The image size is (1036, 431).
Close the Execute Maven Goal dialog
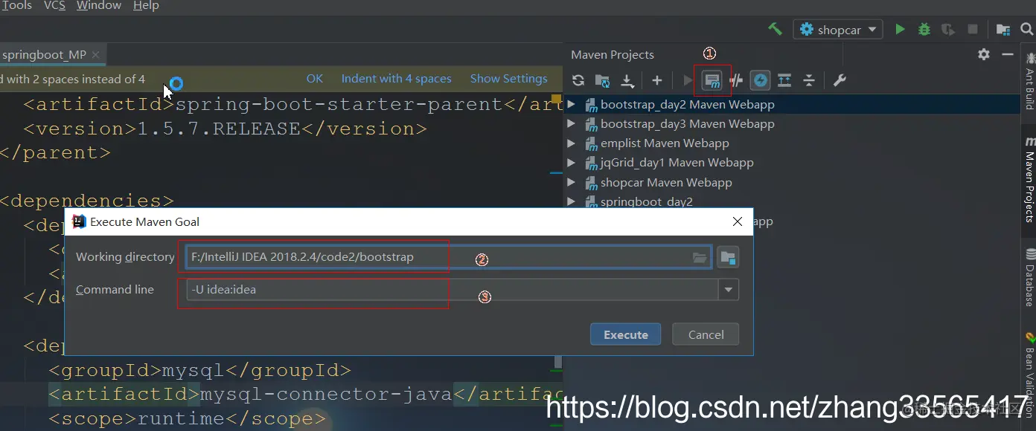[738, 221]
